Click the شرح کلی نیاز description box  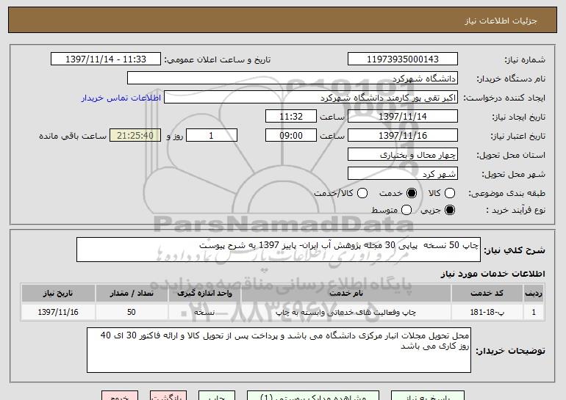point(279,250)
